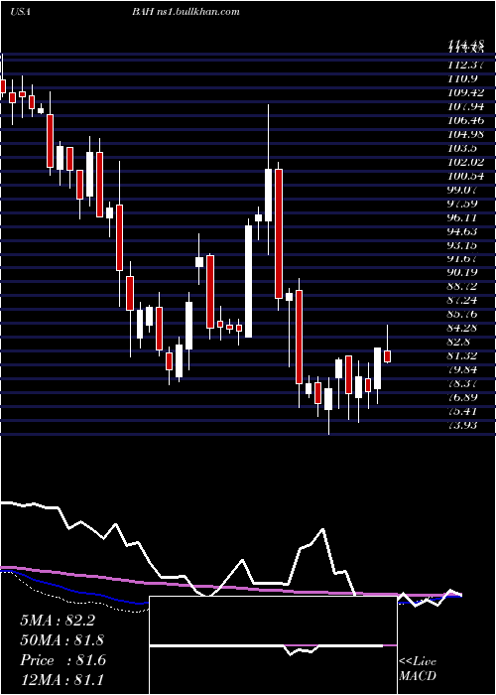496x695 pixels.
Task: Select the 85.76 price axis label
Action: [x=464, y=314]
